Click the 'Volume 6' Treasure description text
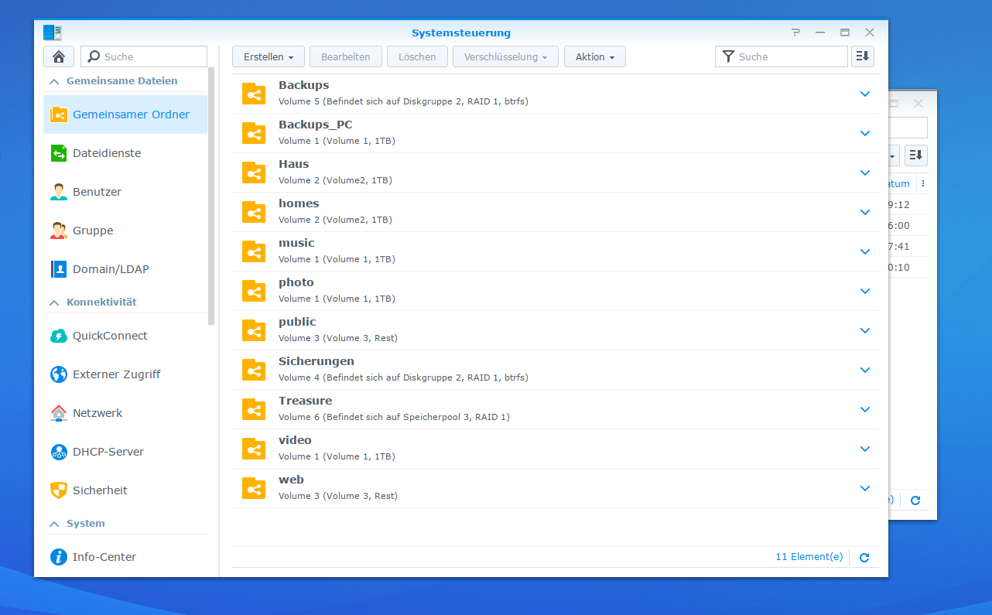The height and width of the screenshot is (615, 992). point(394,417)
